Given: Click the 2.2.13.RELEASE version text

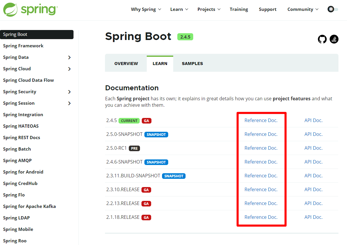Looking at the screenshot, I should click(123, 204).
